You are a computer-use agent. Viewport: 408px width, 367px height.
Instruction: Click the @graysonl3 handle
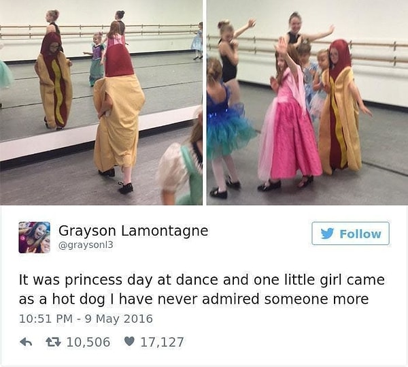(x=86, y=245)
